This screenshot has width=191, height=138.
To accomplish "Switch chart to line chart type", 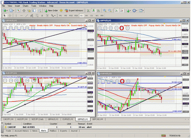I will [99, 11].
